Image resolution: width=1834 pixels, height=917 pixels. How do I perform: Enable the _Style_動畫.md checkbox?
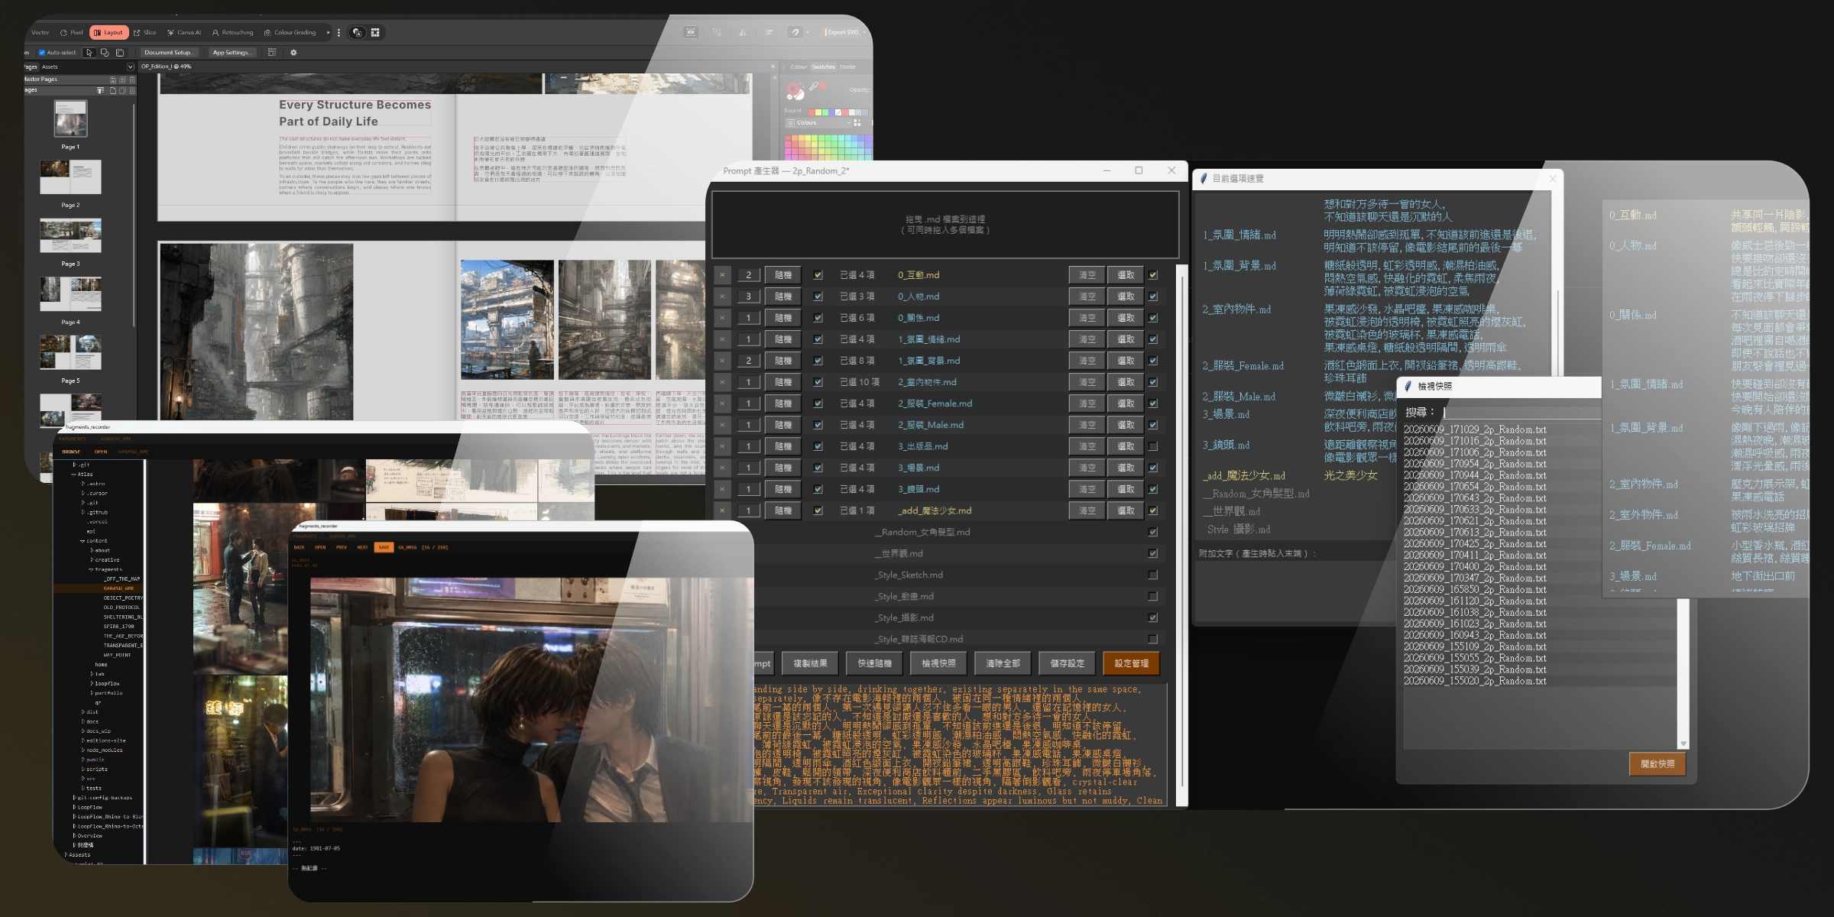tap(1153, 596)
